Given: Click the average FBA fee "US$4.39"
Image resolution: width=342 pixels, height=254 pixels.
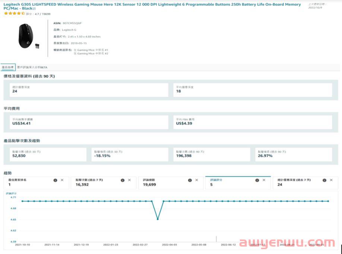Looking at the screenshot, I should click(184, 123).
